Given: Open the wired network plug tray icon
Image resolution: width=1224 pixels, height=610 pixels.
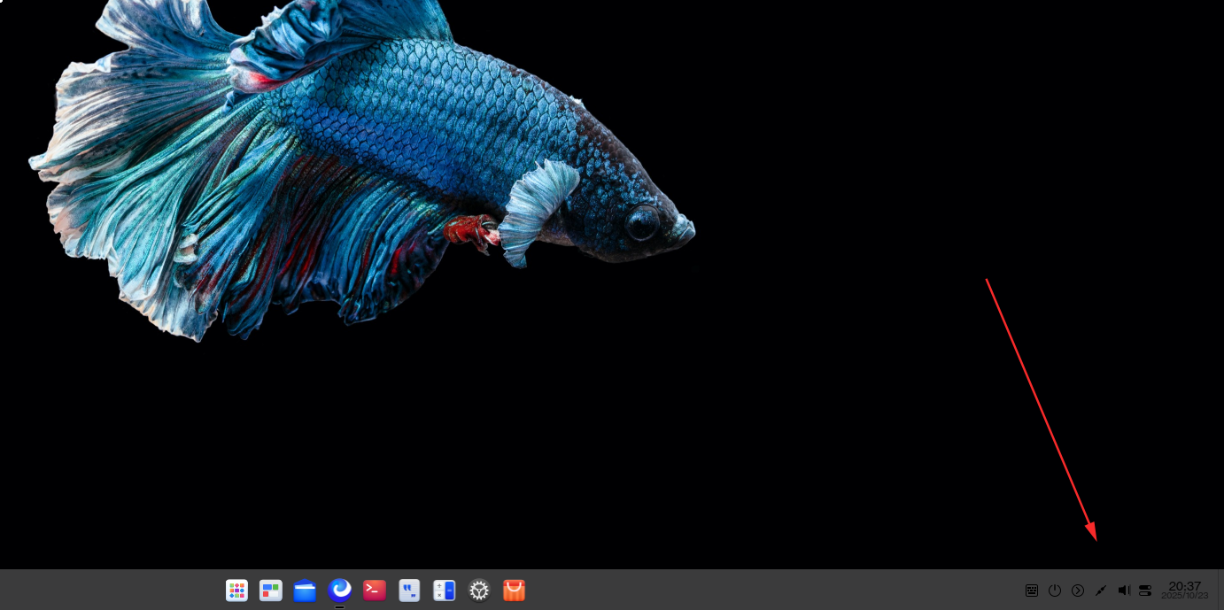Looking at the screenshot, I should [1101, 591].
